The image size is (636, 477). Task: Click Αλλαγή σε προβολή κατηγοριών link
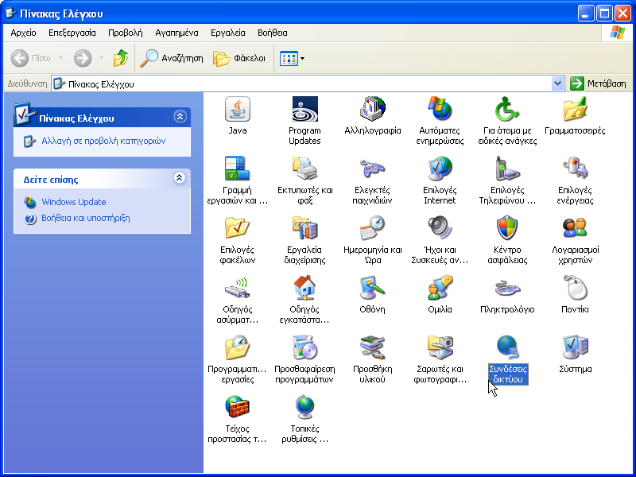point(103,142)
